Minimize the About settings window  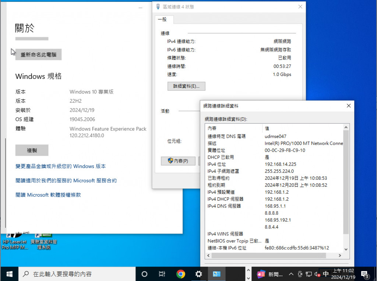140,8
